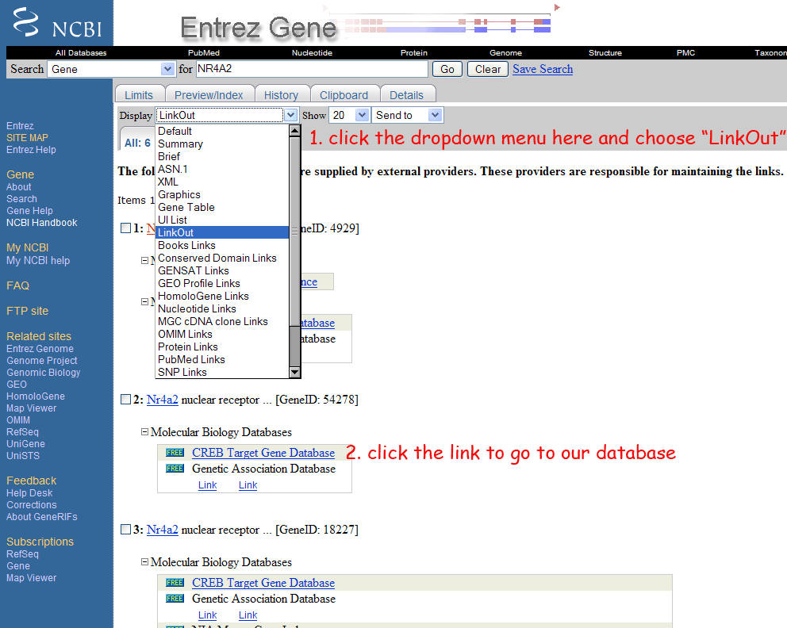Open Help Desk sidebar link
Image resolution: width=787 pixels, height=628 pixels.
[29, 493]
